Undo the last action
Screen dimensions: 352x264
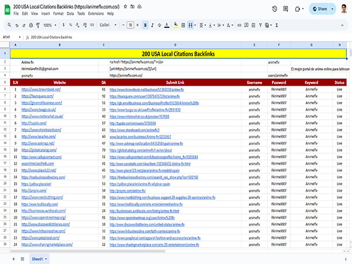(x=17, y=25)
